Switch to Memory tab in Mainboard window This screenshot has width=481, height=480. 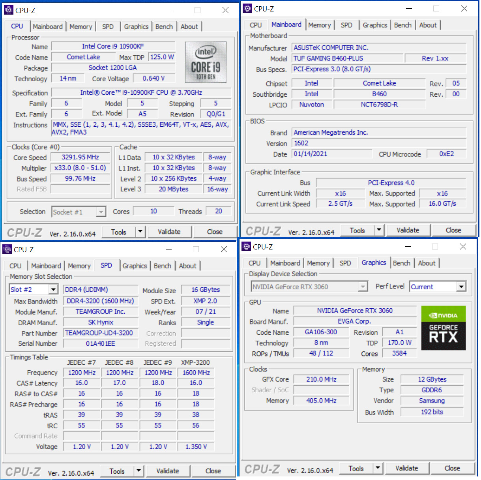click(319, 25)
